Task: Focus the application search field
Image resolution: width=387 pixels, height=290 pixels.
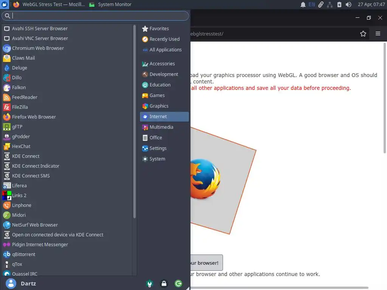Action: [95, 16]
